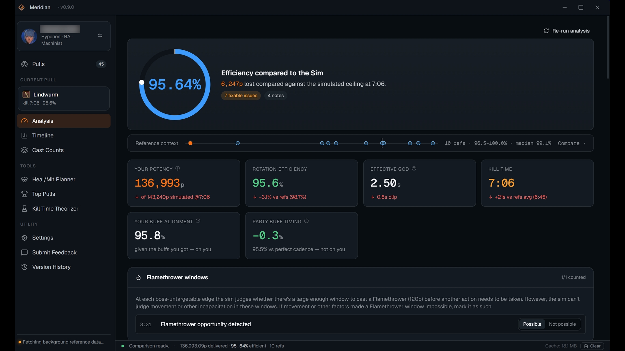Click the 95.64% efficiency ring

pos(175,84)
